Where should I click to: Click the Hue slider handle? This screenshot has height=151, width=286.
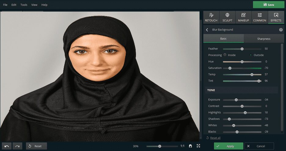242,62
